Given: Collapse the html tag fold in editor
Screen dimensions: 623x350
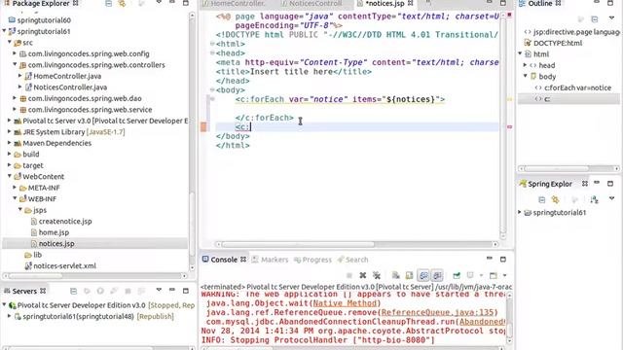Looking at the screenshot, I should (212, 44).
